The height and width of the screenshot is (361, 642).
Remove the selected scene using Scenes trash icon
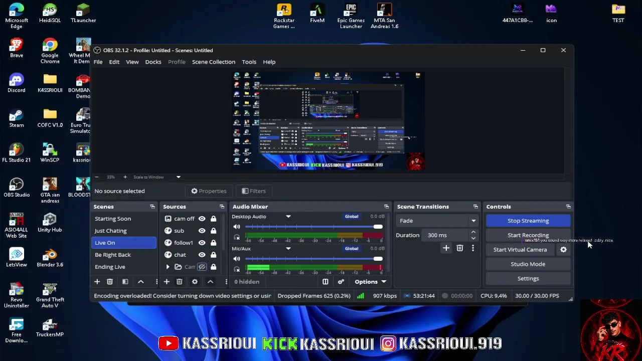(110, 282)
